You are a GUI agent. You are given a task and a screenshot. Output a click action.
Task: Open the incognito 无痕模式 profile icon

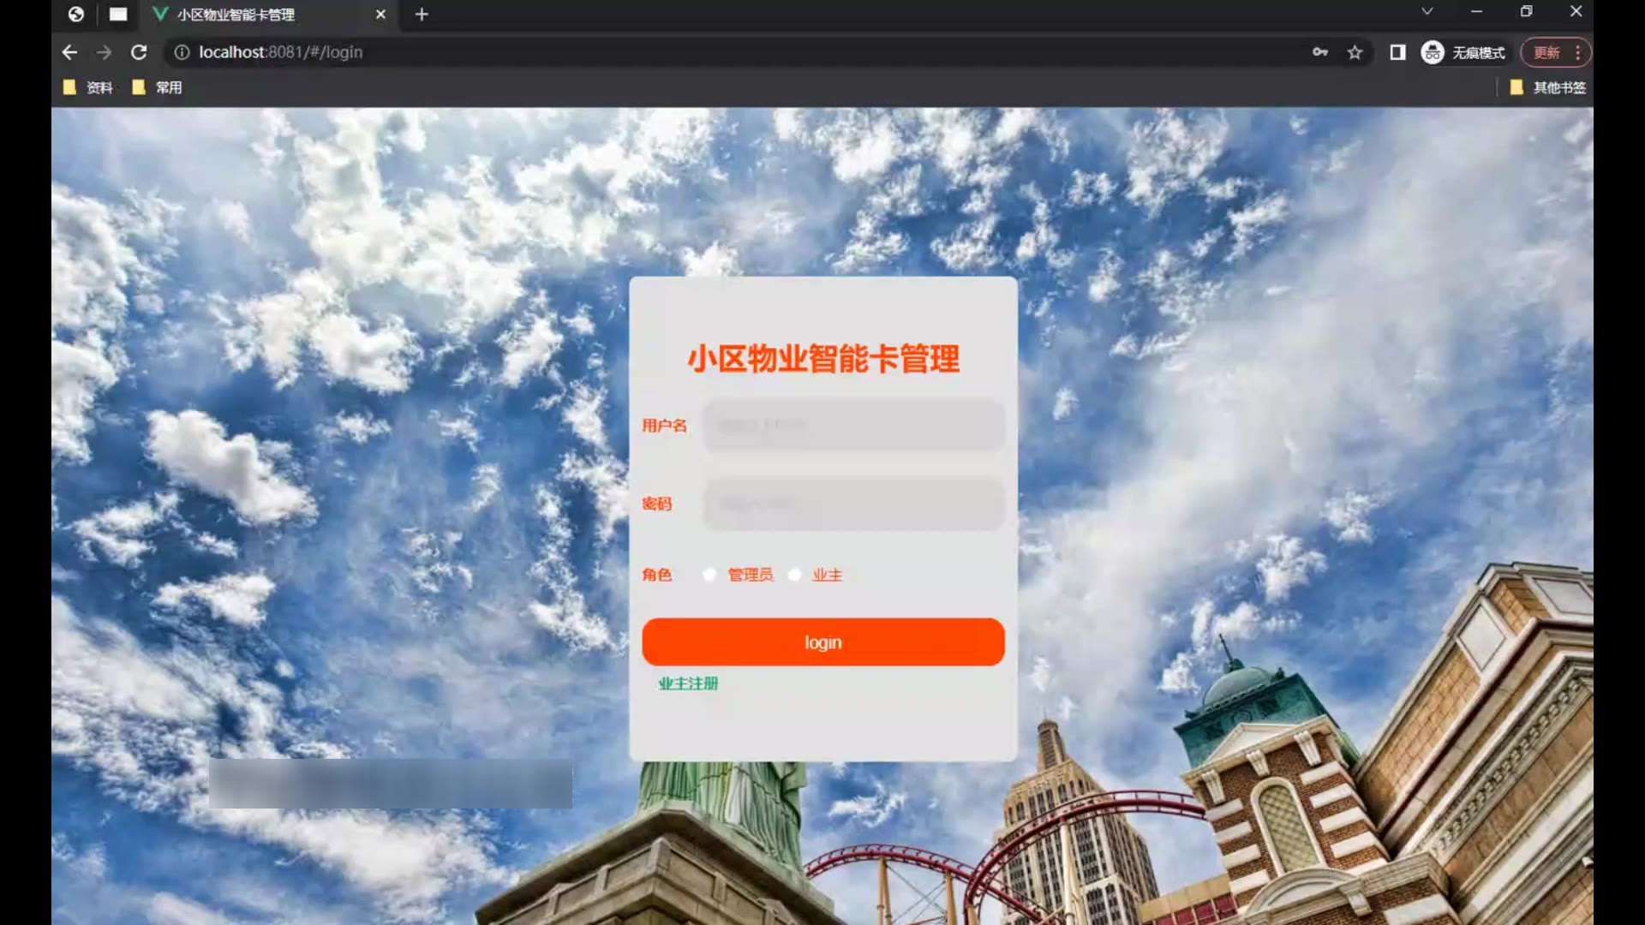tap(1433, 52)
